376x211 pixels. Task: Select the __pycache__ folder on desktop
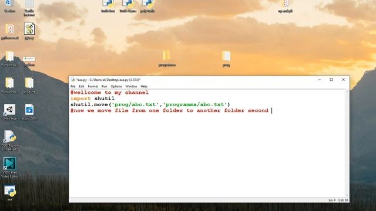coord(29,85)
